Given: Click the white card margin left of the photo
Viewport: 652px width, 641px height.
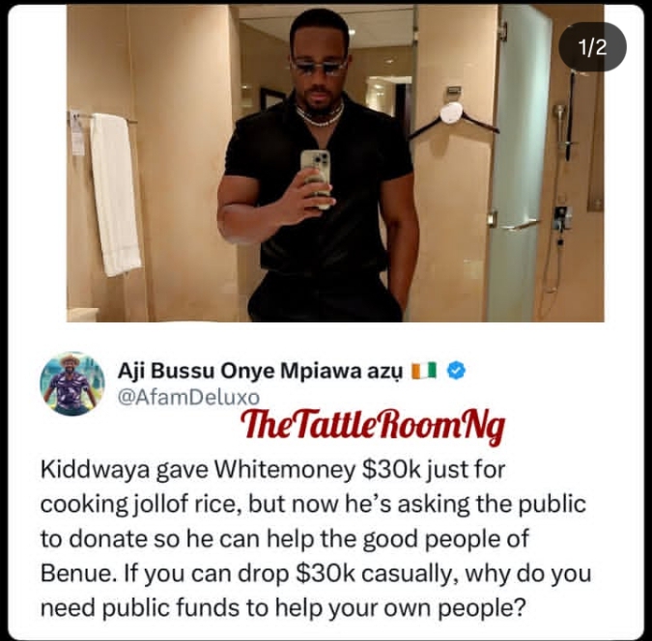Looking at the screenshot, I should (38, 163).
